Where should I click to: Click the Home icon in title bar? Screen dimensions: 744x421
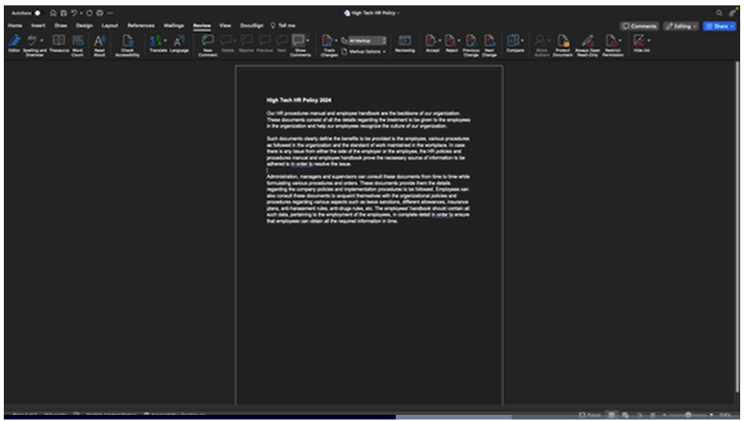tap(53, 13)
